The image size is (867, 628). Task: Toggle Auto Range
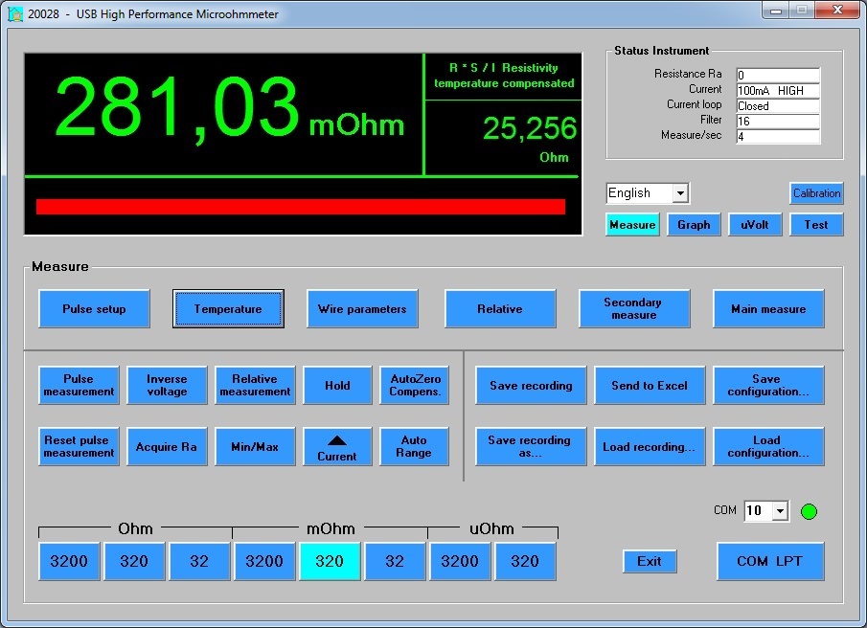(414, 447)
